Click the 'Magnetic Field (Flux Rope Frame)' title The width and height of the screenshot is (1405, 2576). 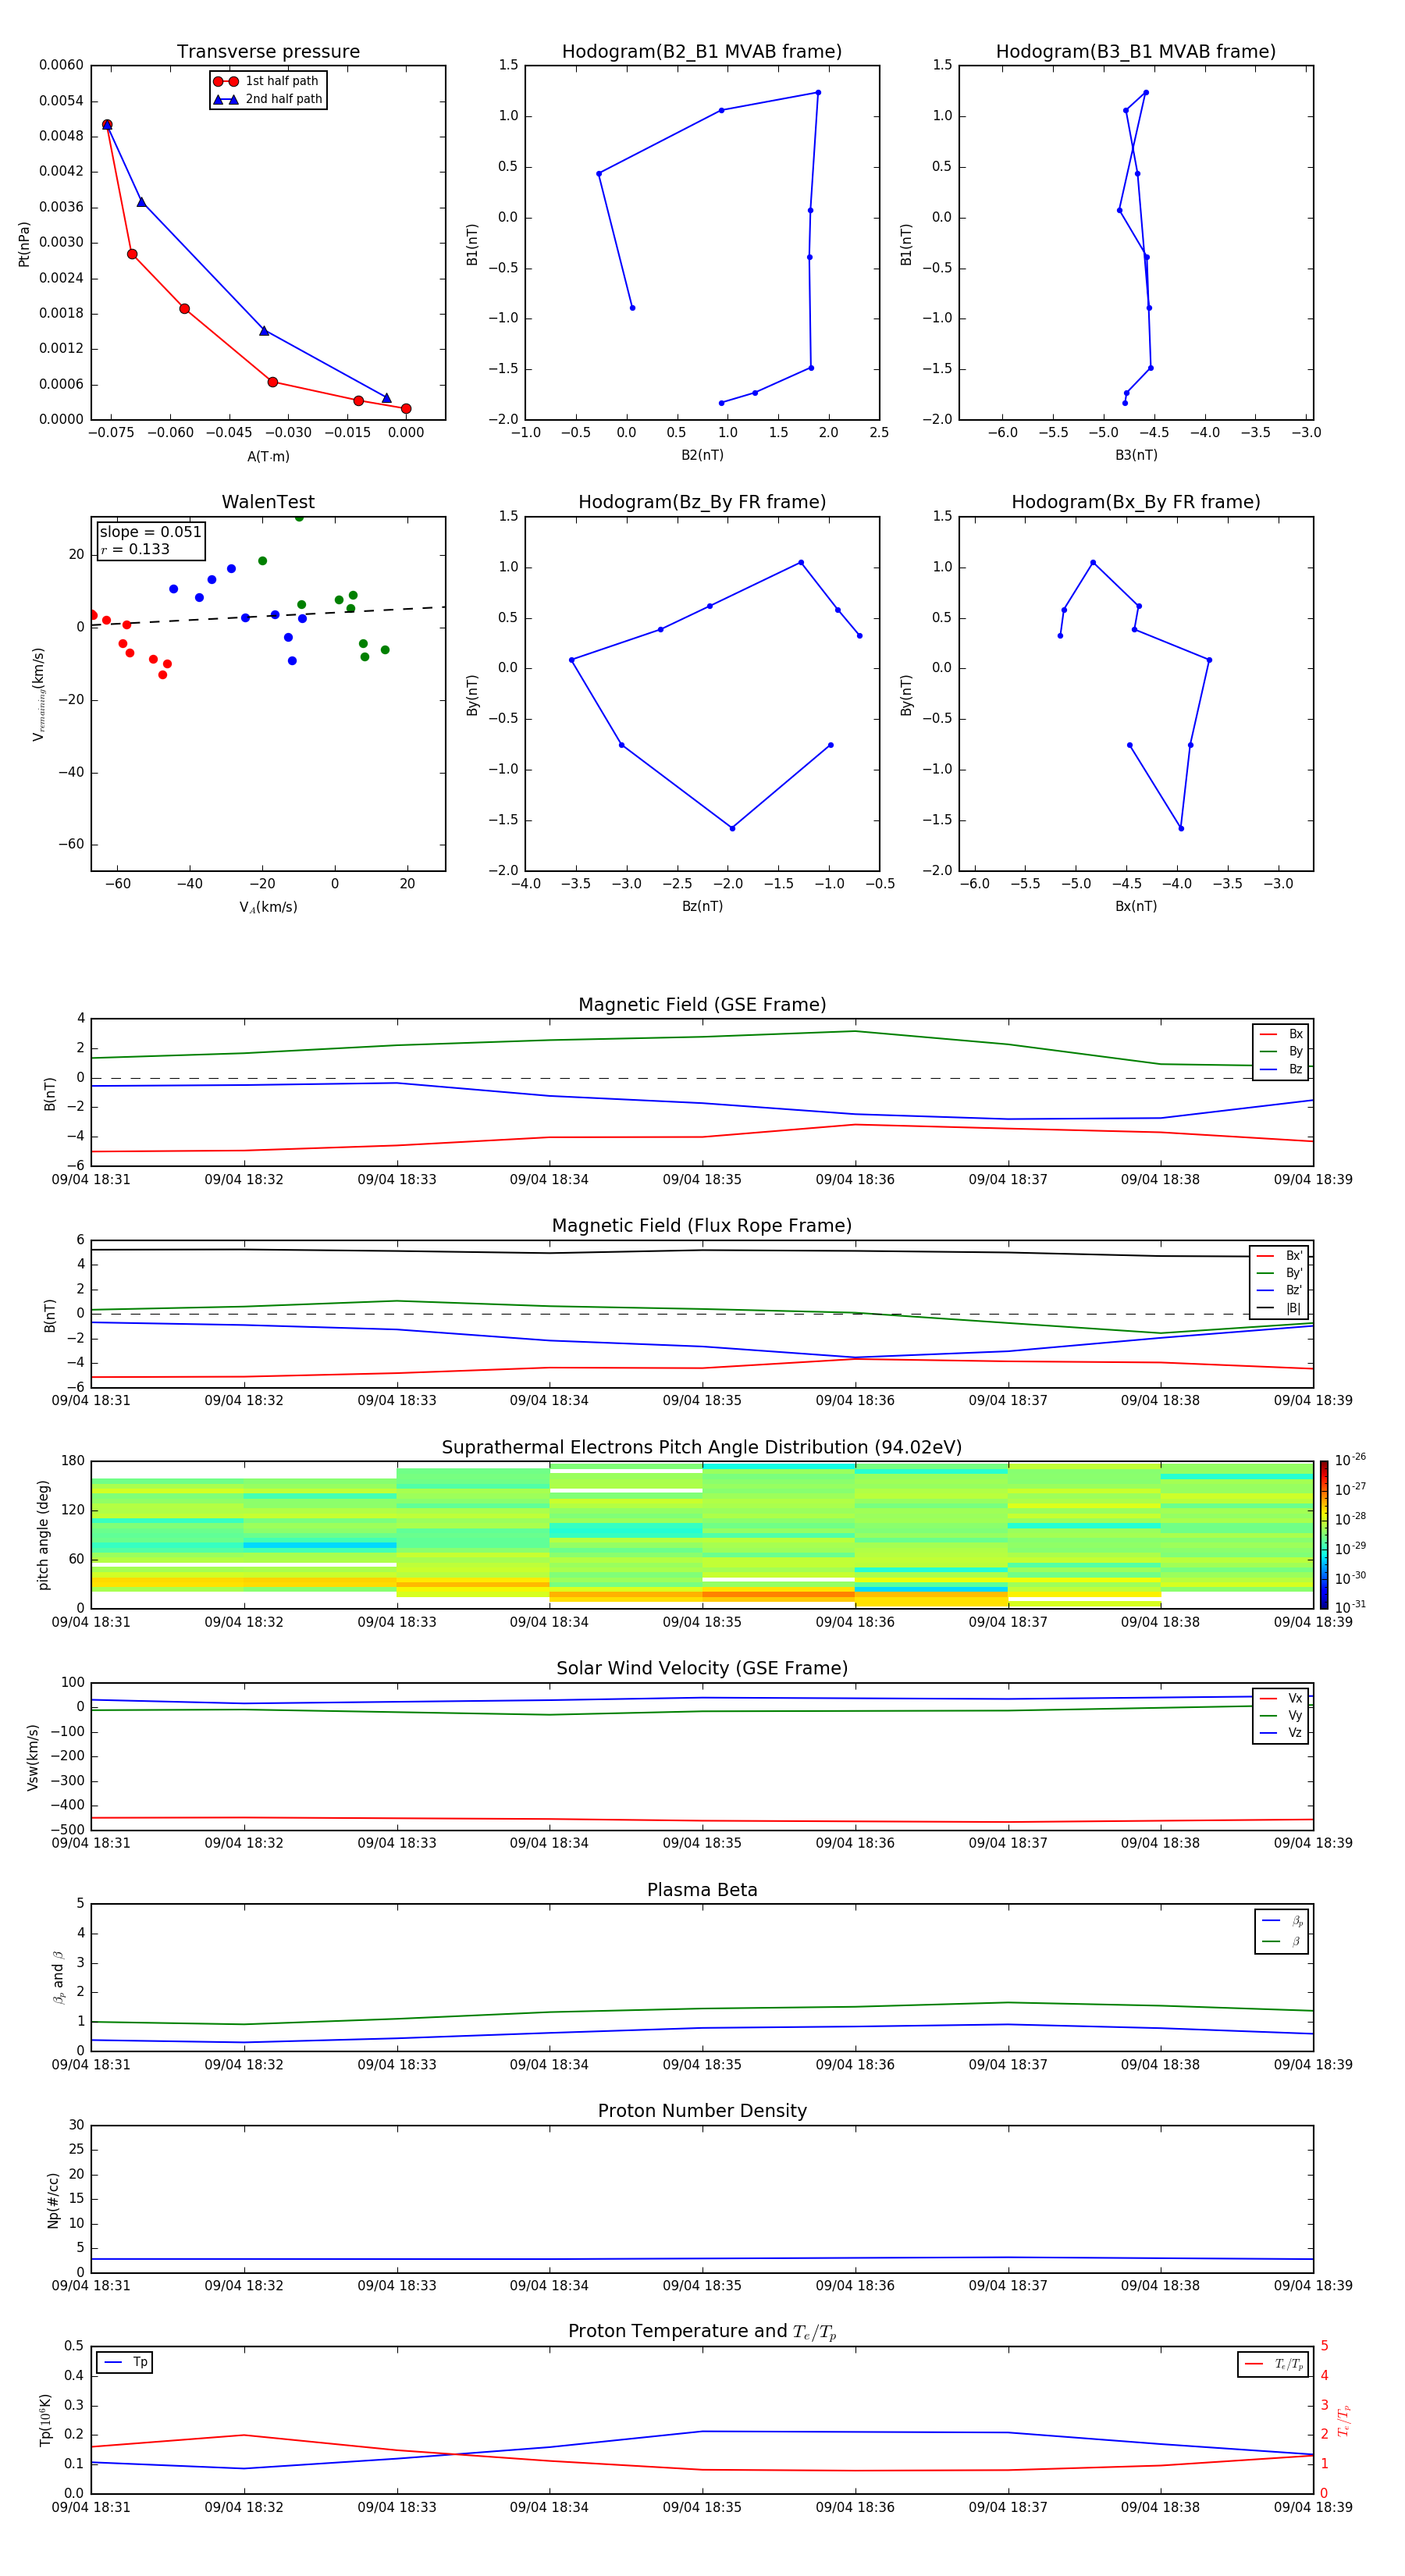(702, 1226)
